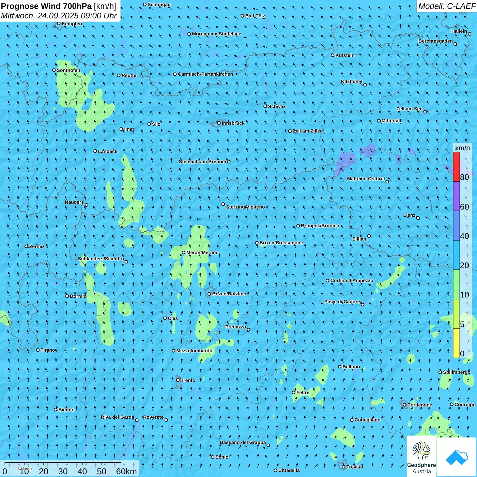The height and width of the screenshot is (477, 477).
Task: Click the Feltre location dot
Action: (294, 393)
